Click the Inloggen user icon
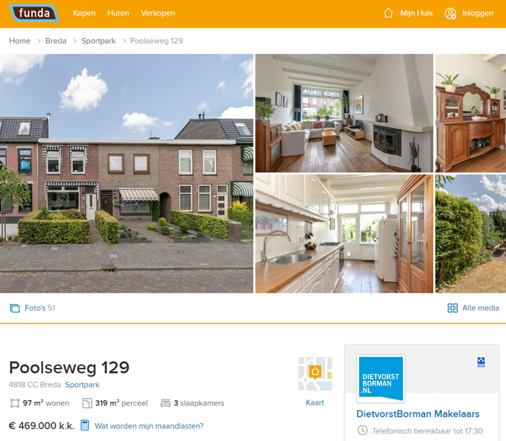The width and height of the screenshot is (506, 441). click(450, 13)
